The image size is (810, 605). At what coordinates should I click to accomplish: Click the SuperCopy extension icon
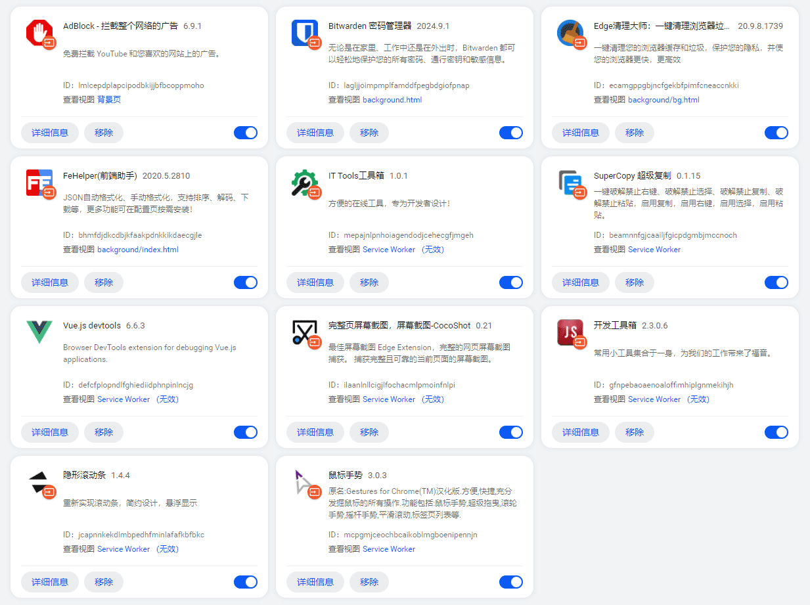point(570,183)
